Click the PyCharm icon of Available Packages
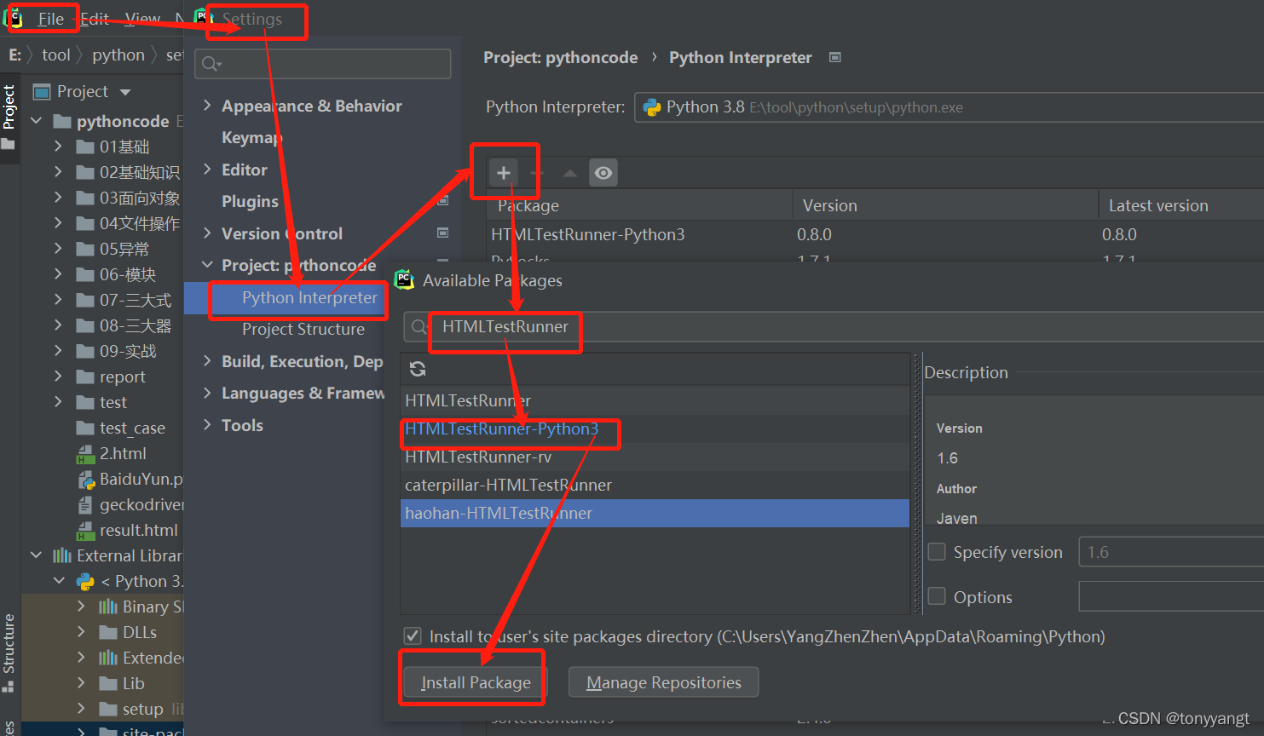This screenshot has width=1264, height=736. (404, 279)
